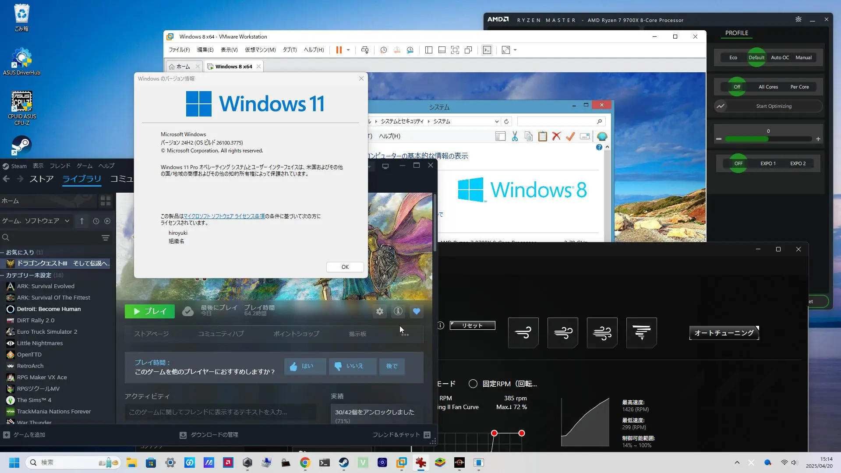Screen dimensions: 841x473
Task: Open Microsoft Software License Terms link
Action: point(224,216)
